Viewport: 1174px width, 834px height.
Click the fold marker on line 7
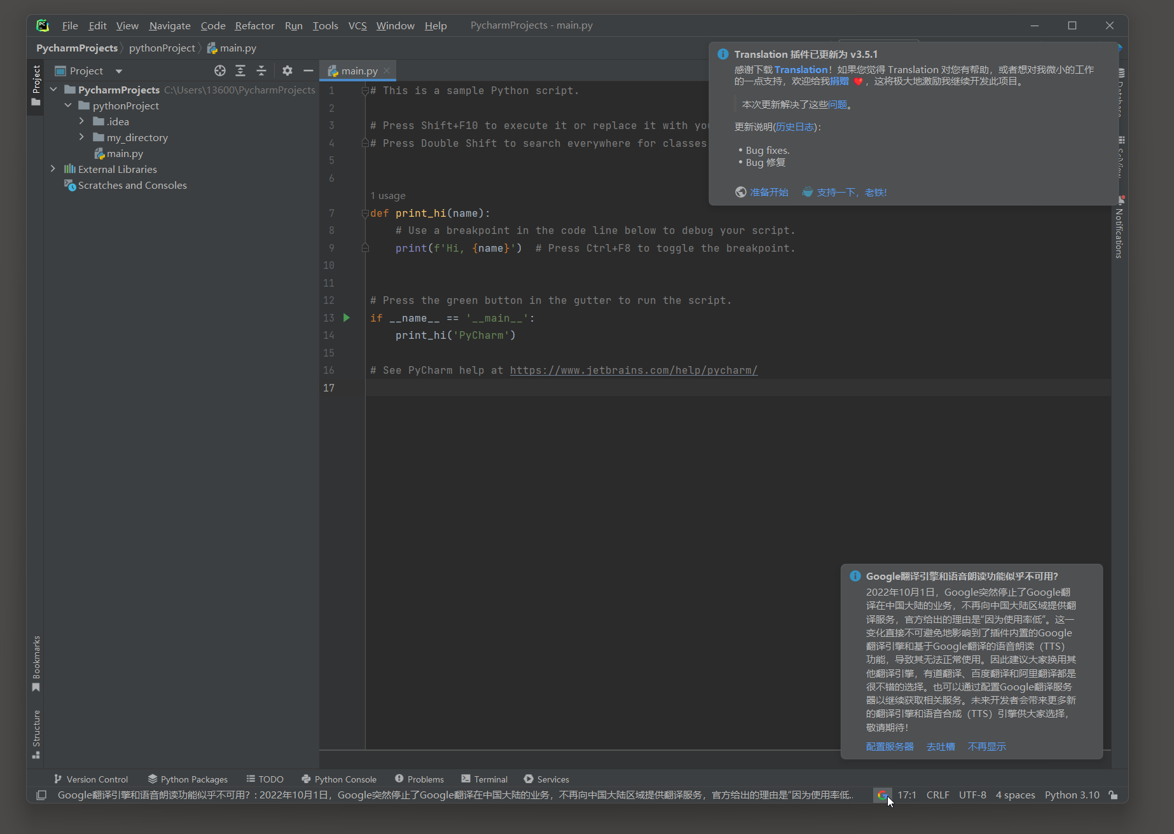pyautogui.click(x=365, y=214)
